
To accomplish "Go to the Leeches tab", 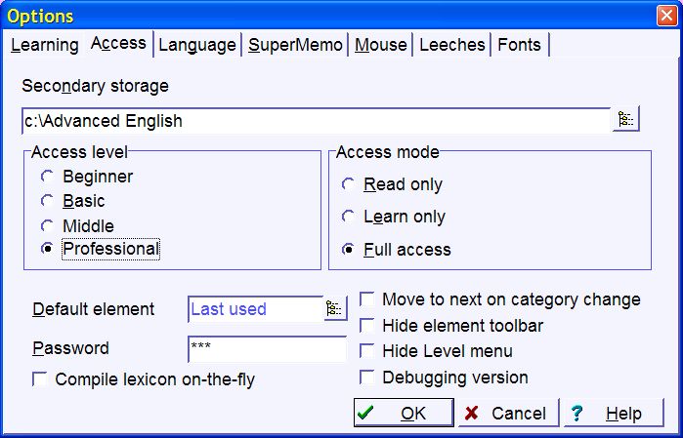I will pyautogui.click(x=451, y=45).
